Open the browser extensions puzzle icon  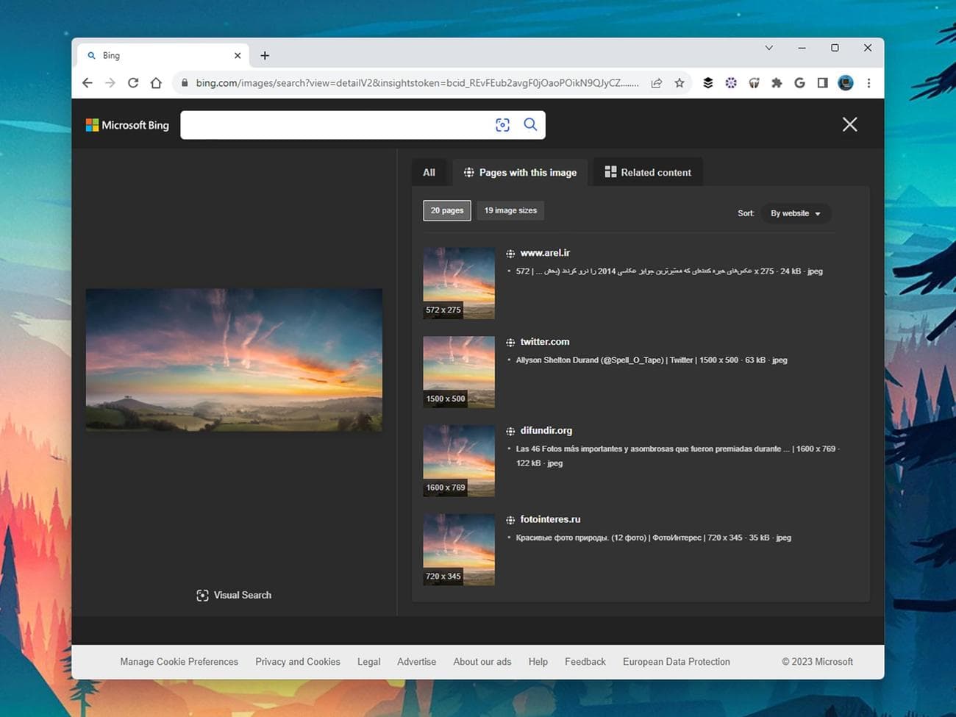point(777,83)
